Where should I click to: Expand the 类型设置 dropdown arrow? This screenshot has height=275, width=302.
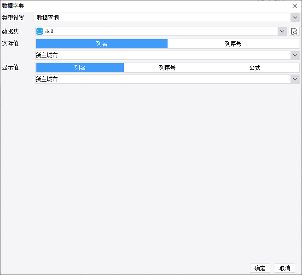(295, 17)
